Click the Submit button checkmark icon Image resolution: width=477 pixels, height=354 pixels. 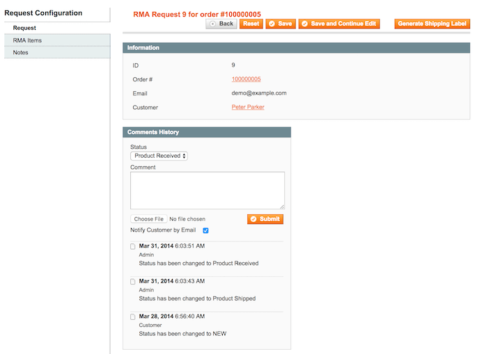point(253,219)
